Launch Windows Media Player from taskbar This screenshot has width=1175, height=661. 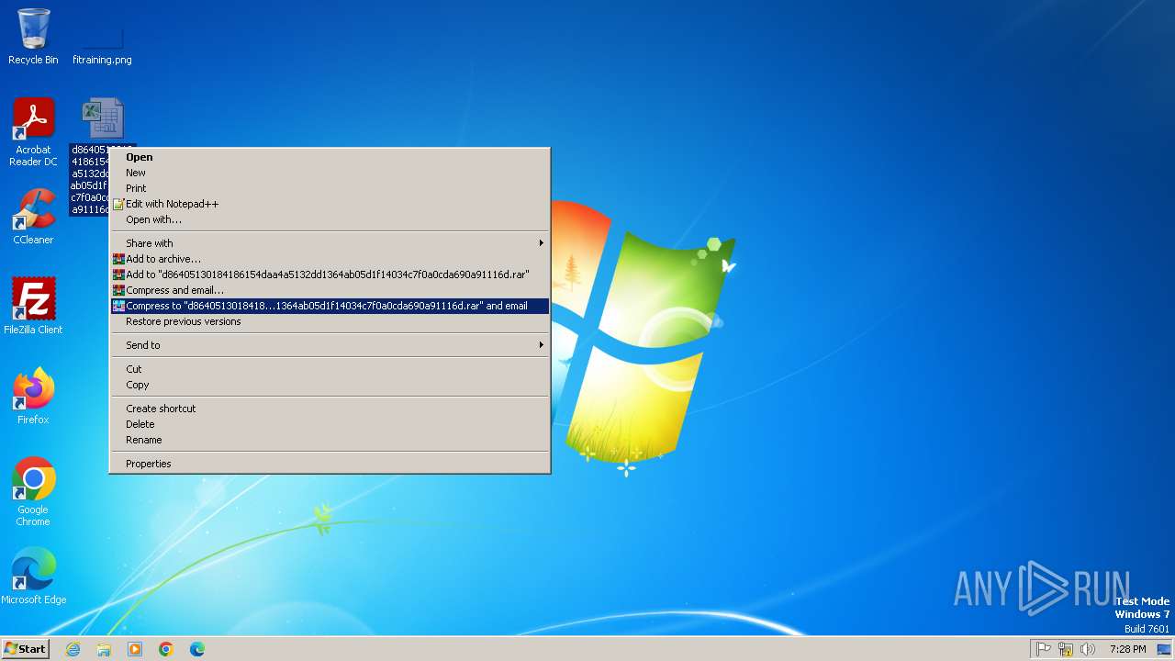tap(135, 649)
